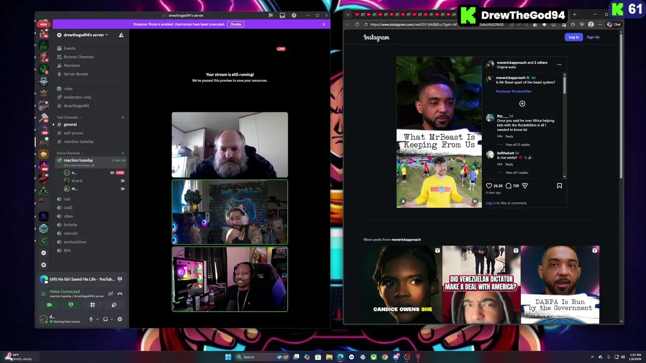Viewport: 646px width, 363px height.
Task: Open Discord activities icon in voice panel
Action: 92,305
